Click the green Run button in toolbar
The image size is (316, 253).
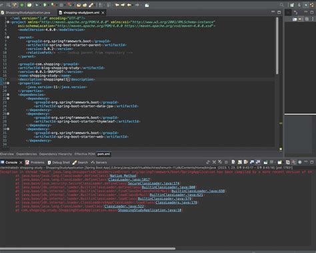click(45, 5)
